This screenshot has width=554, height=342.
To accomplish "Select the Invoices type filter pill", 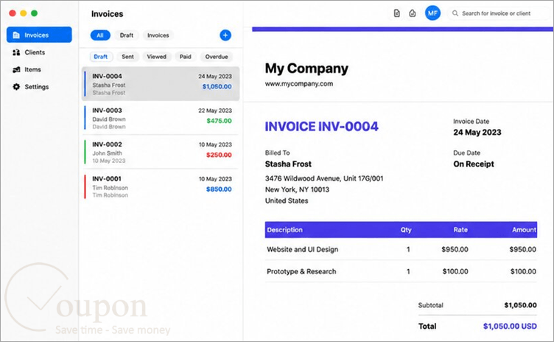I will (158, 35).
